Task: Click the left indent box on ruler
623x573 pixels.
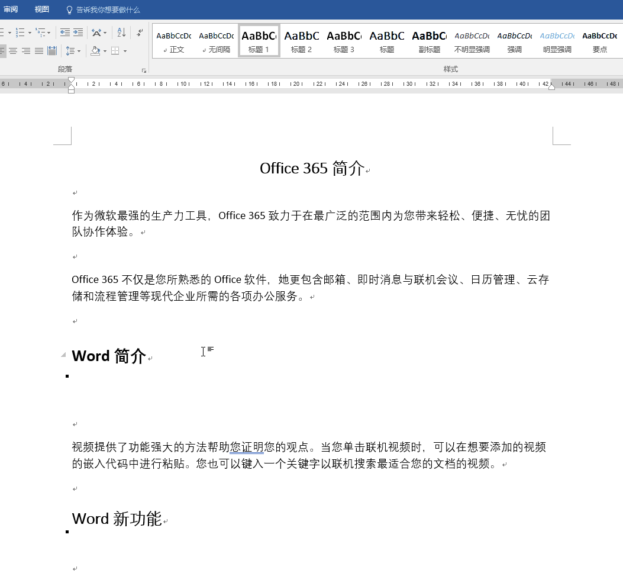Action: (x=71, y=91)
